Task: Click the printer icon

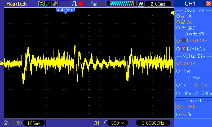Action: tap(101, 4)
